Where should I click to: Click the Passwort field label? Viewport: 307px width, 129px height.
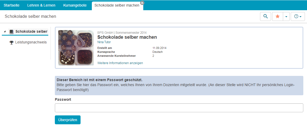tap(63, 99)
